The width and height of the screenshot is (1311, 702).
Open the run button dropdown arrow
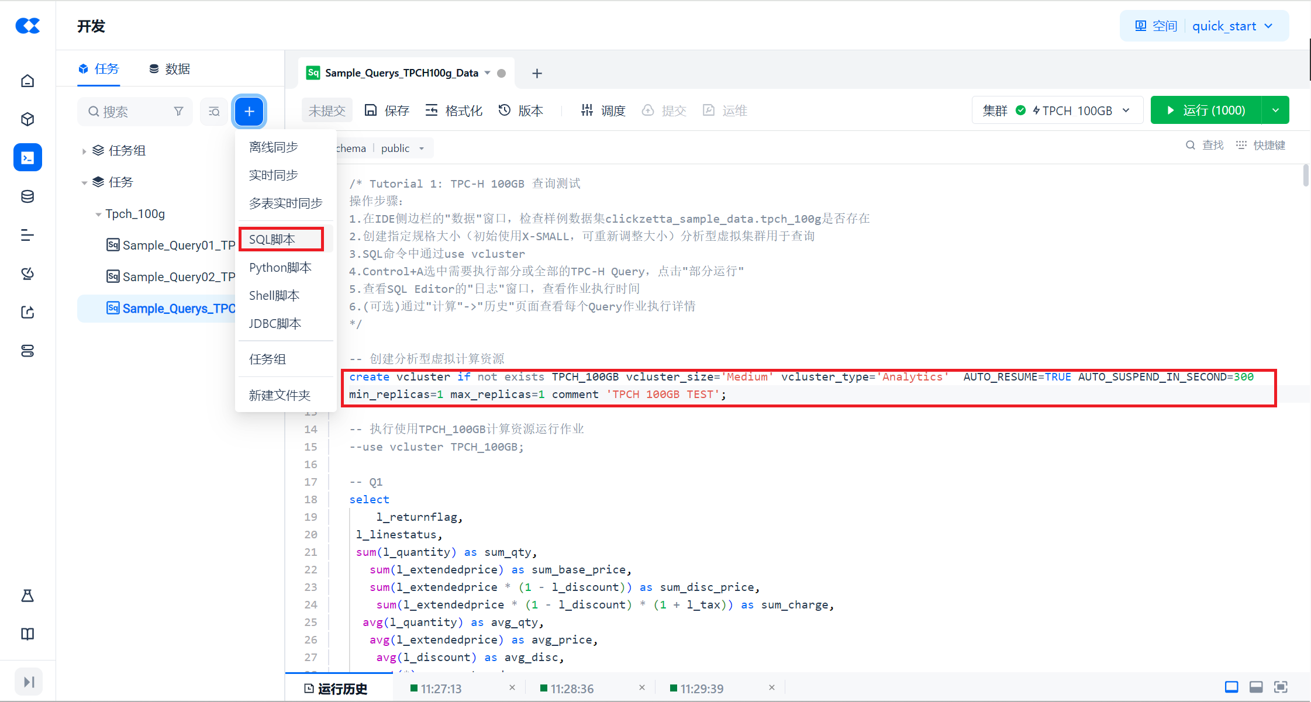point(1276,110)
